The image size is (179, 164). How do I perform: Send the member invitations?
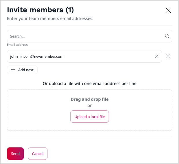(15, 154)
